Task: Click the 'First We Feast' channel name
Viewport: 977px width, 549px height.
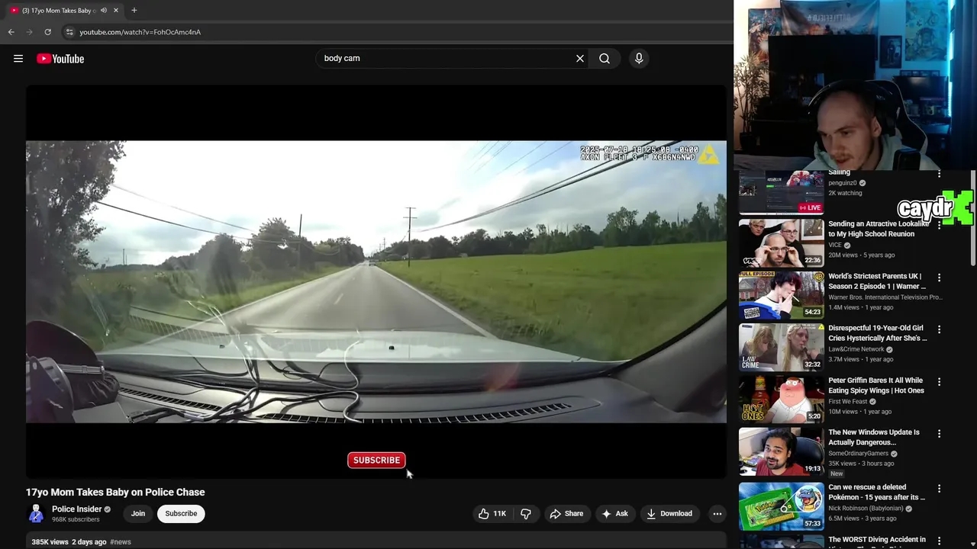Action: coord(849,401)
